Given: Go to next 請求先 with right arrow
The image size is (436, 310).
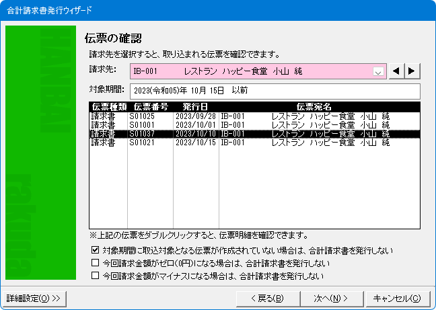Looking at the screenshot, I should pyautogui.click(x=412, y=71).
